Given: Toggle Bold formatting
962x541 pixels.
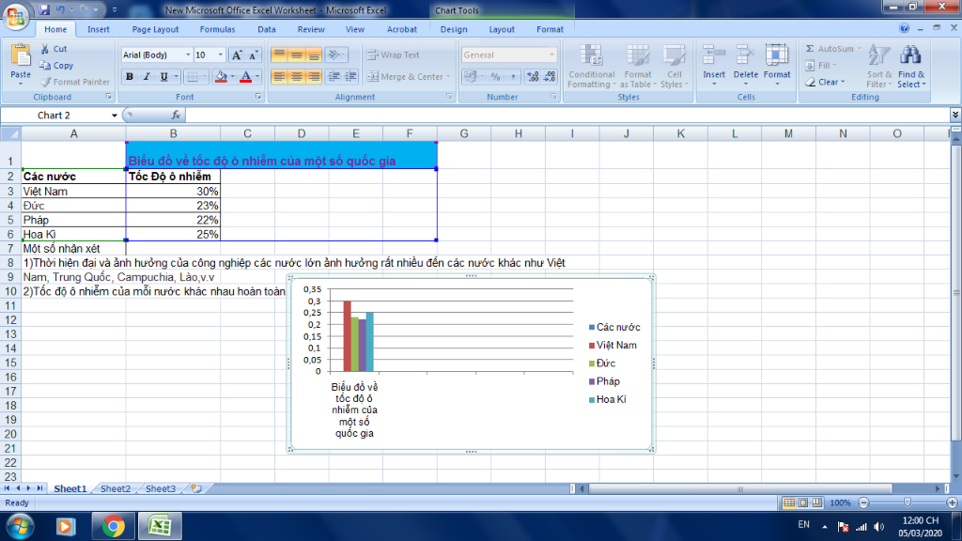Looking at the screenshot, I should click(x=131, y=77).
